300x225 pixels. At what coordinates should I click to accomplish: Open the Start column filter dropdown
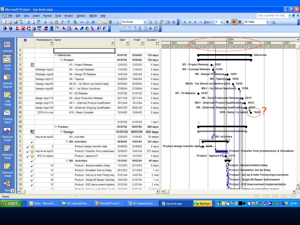pos(127,43)
